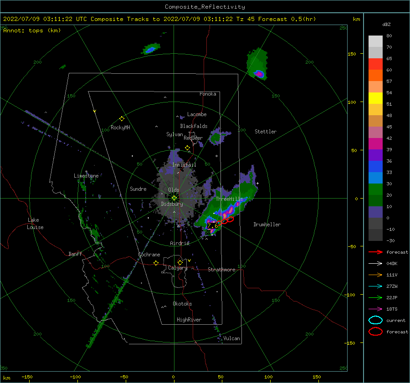Click the magenta 18TS track arrow

(375, 309)
